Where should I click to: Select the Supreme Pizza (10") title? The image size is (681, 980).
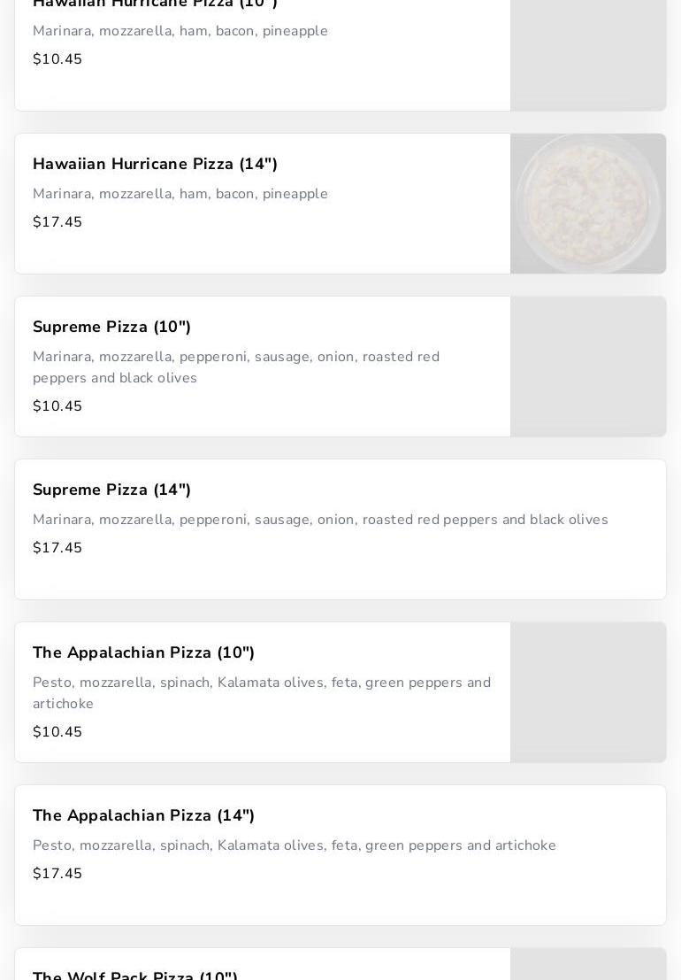[x=111, y=328]
